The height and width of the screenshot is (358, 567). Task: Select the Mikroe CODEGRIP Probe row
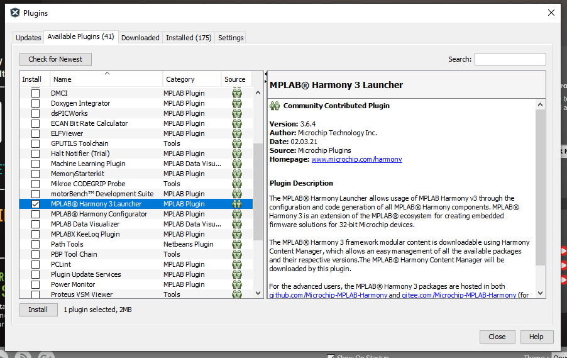(136, 184)
